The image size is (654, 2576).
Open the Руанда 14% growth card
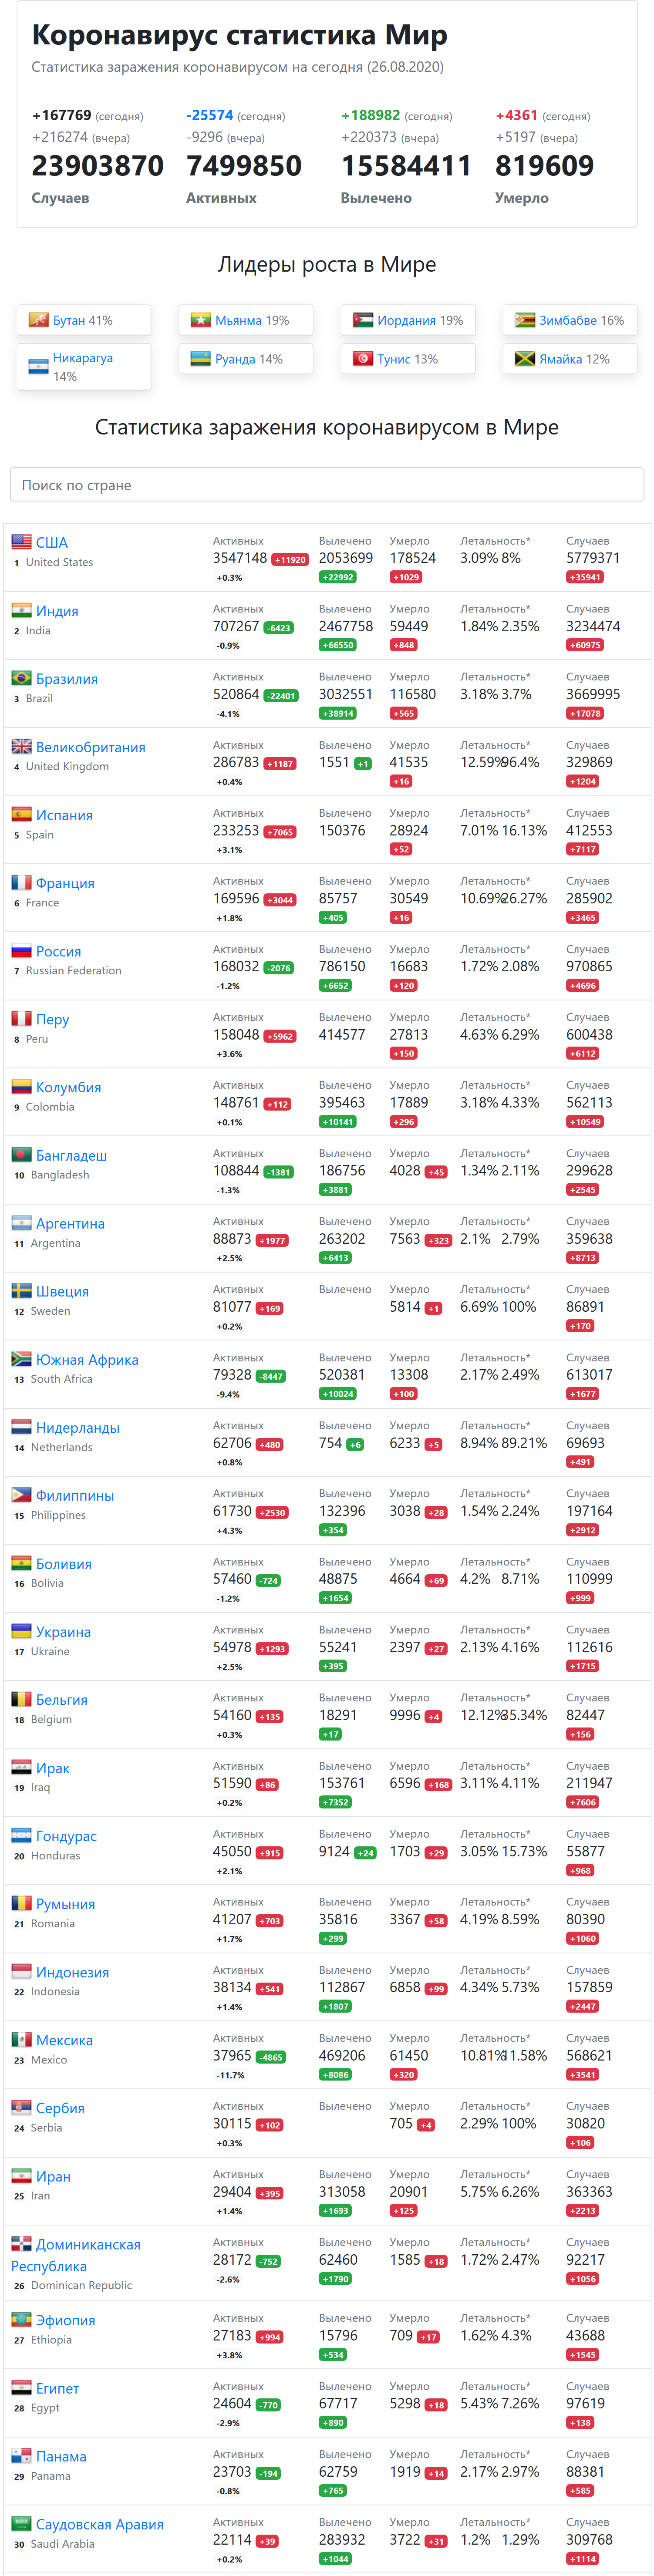(x=246, y=358)
